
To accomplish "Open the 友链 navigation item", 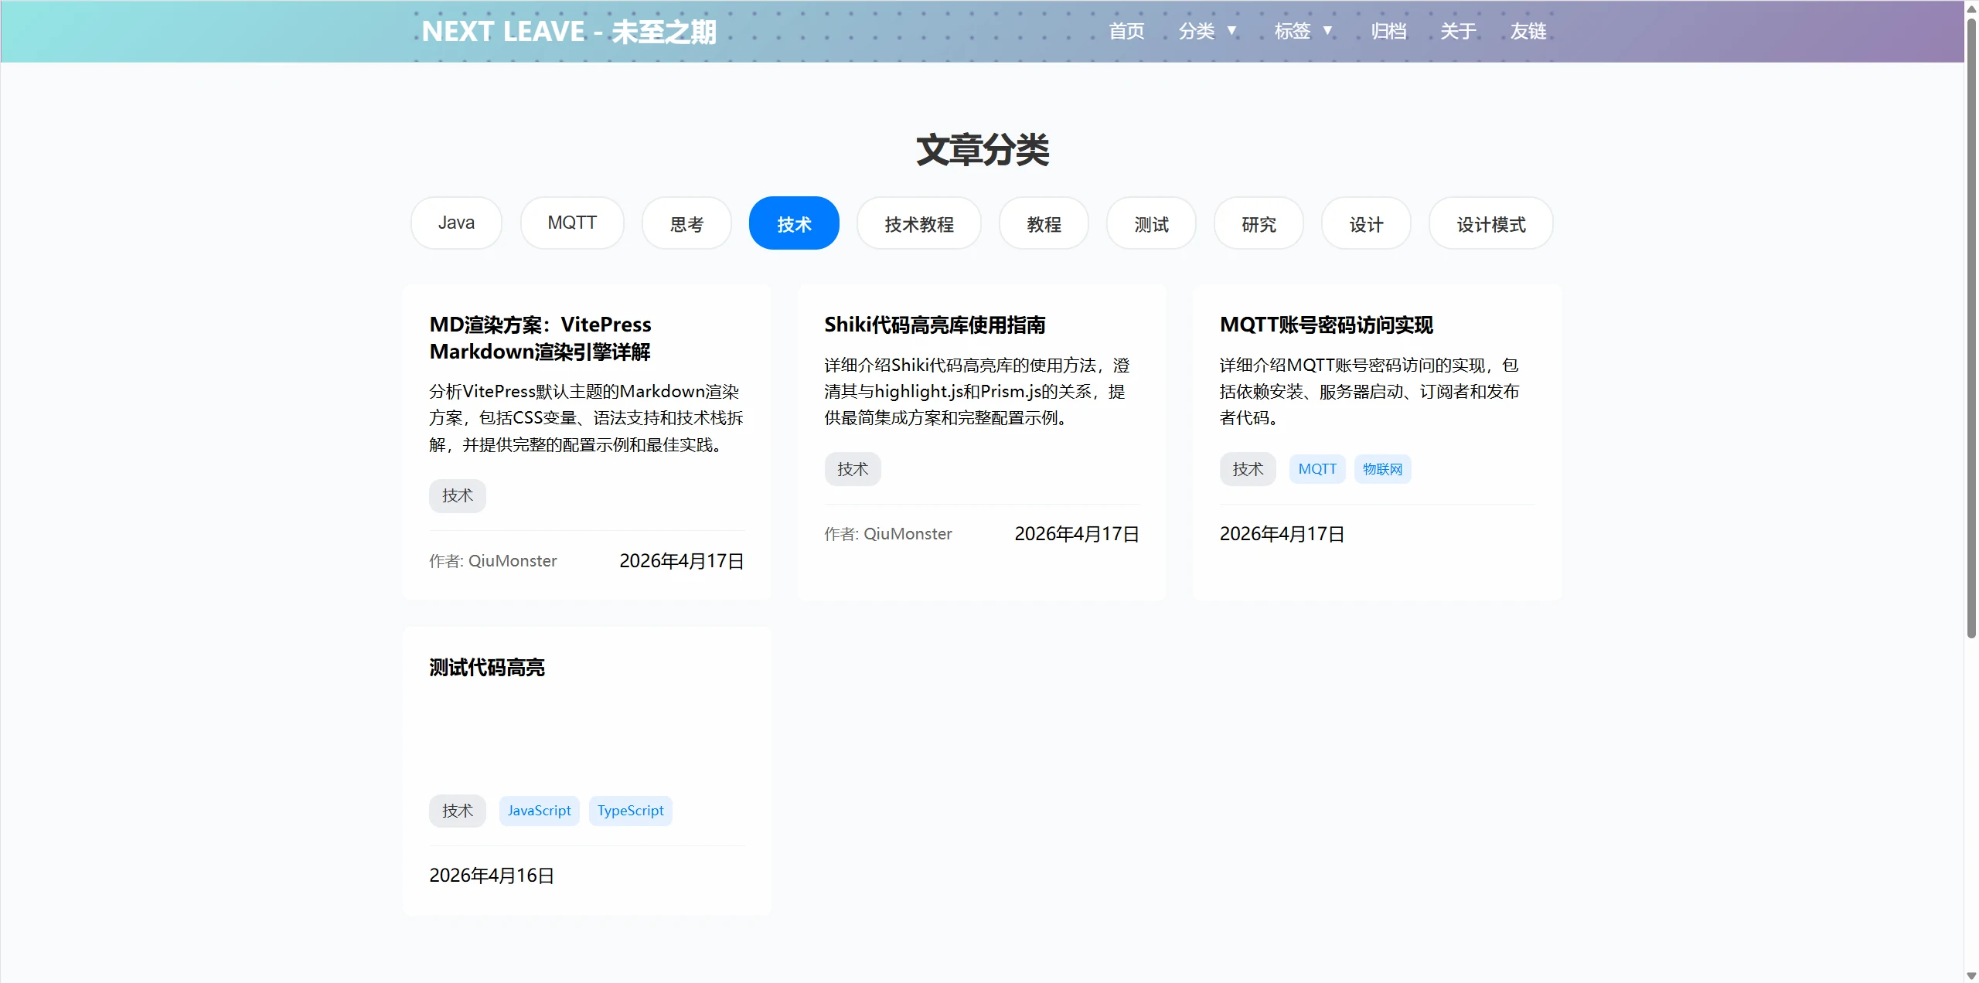I will (x=1528, y=31).
